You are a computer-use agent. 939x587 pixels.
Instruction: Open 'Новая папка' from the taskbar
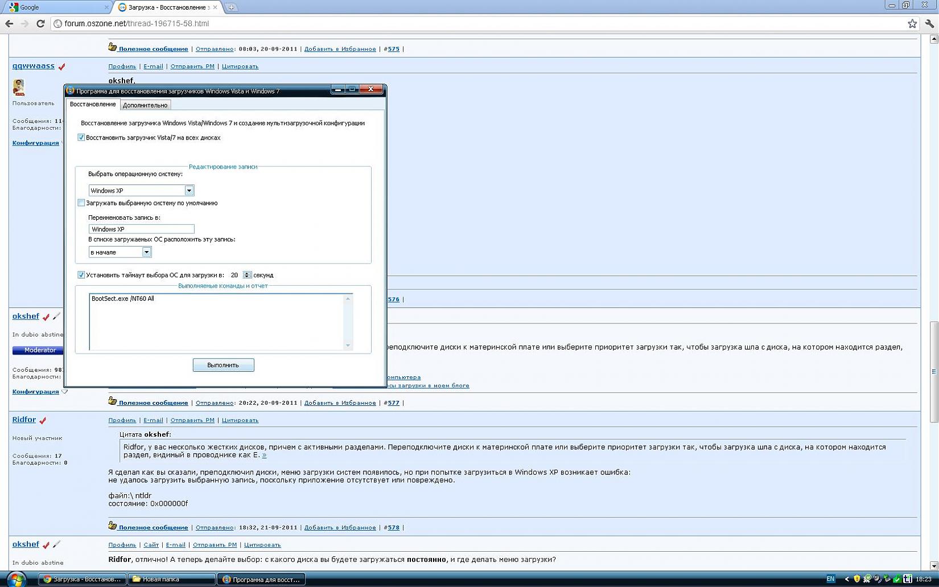172,580
